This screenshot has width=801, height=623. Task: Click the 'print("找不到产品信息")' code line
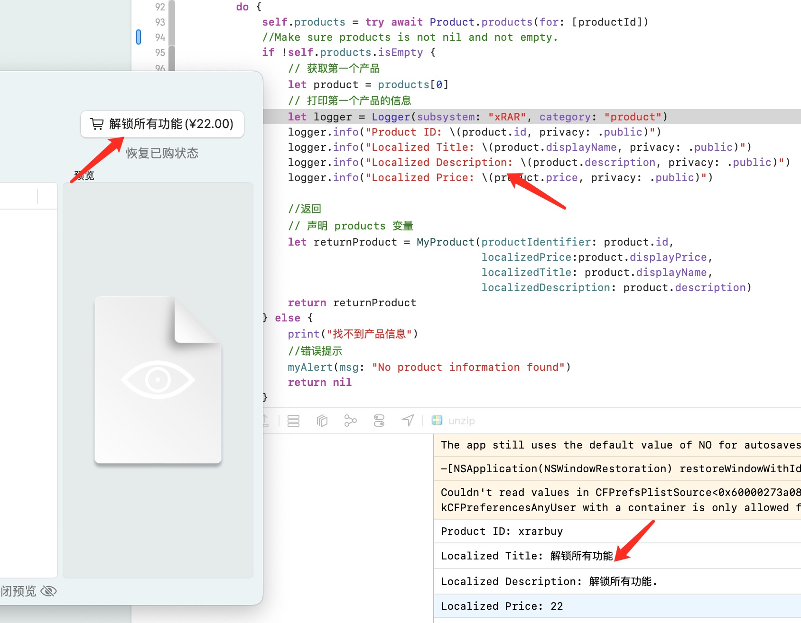353,334
